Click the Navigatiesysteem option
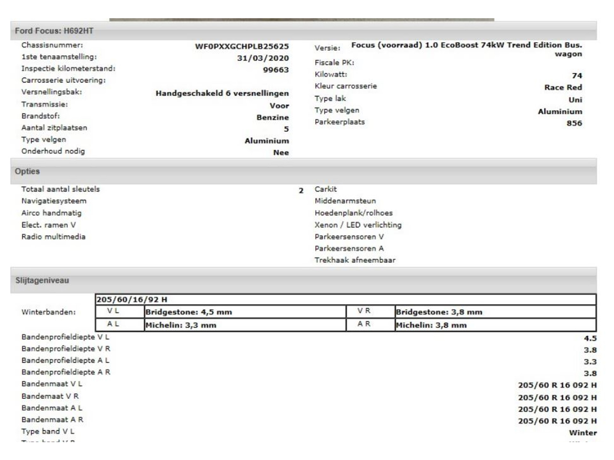Image resolution: width=614 pixels, height=460 pixels. click(54, 201)
